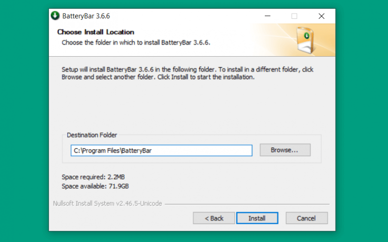Screen dimensions: 388x242
Task: Close the BatteryBar 3.6.6 window
Action: click(322, 16)
